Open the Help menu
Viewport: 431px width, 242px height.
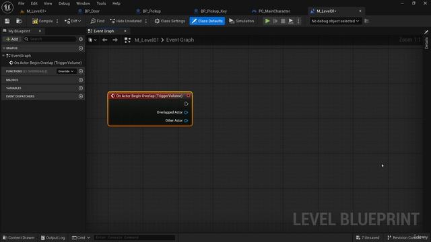117,3
